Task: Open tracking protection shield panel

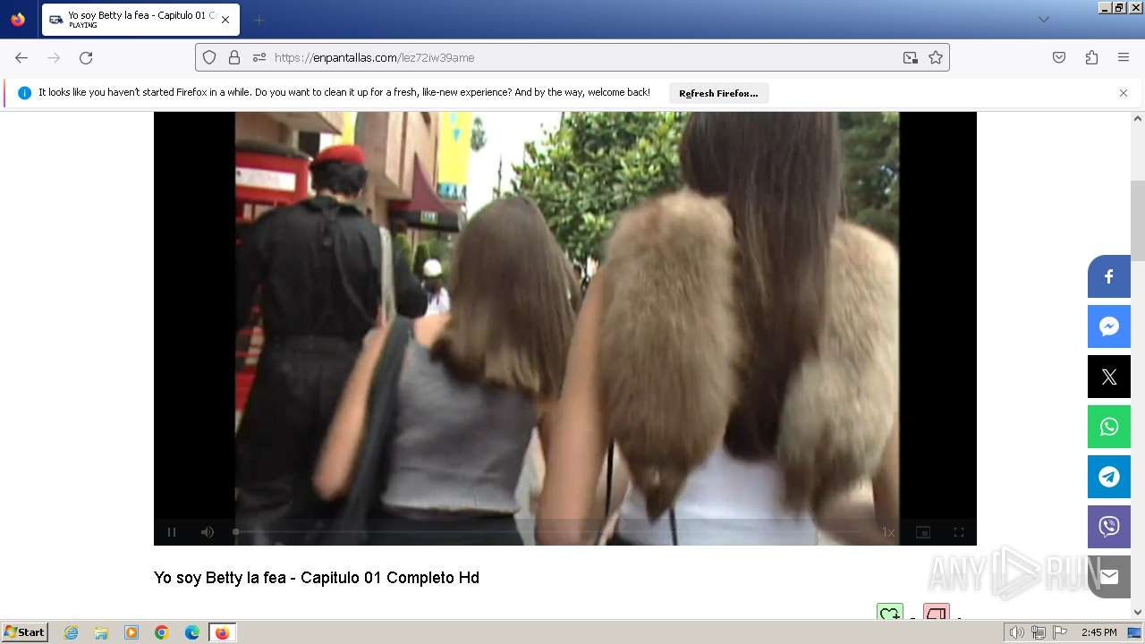Action: (209, 57)
